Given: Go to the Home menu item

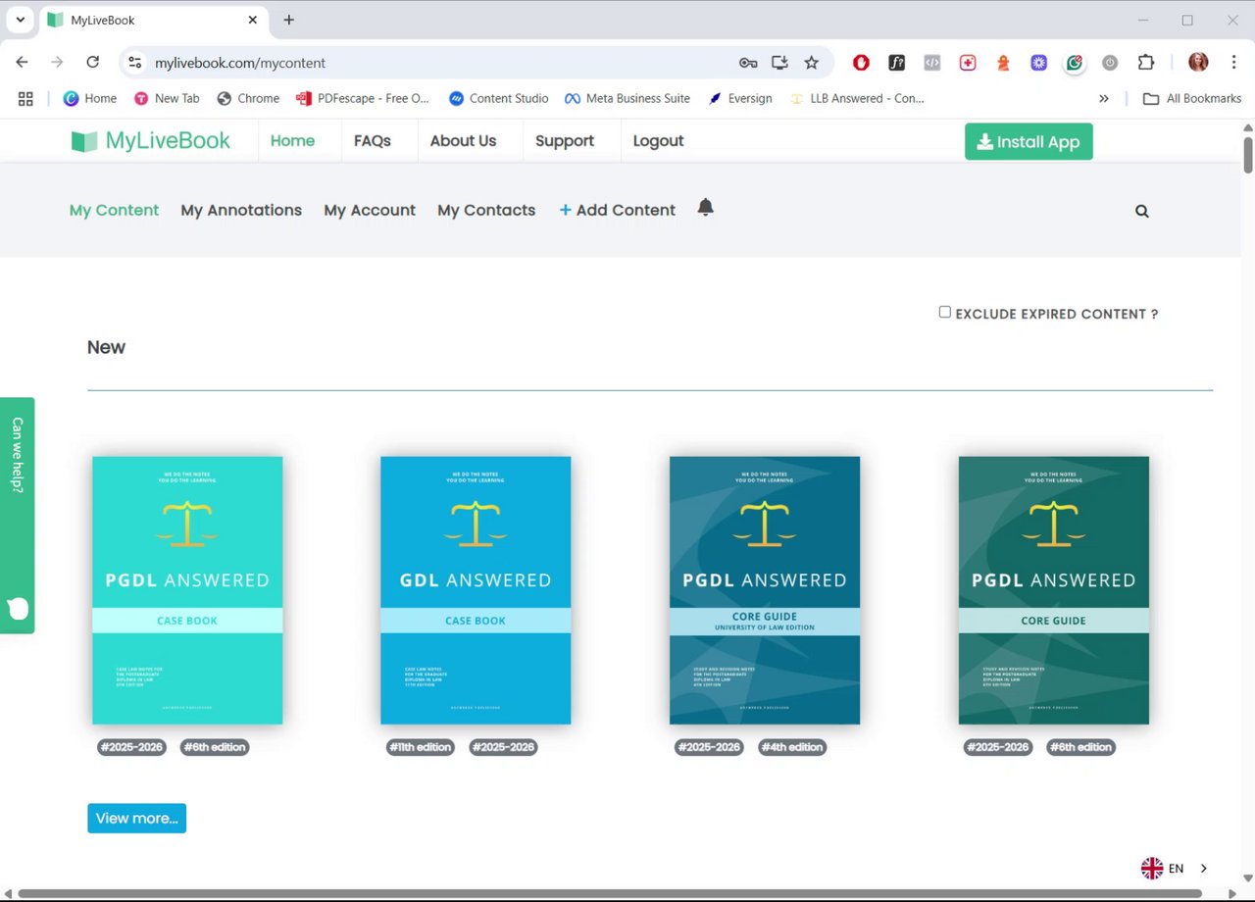Looking at the screenshot, I should [292, 141].
